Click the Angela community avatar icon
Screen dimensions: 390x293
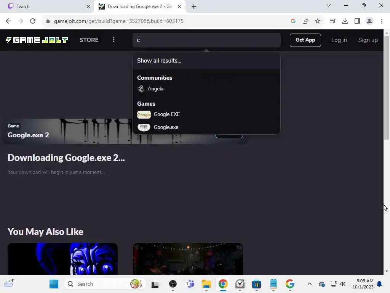(141, 89)
